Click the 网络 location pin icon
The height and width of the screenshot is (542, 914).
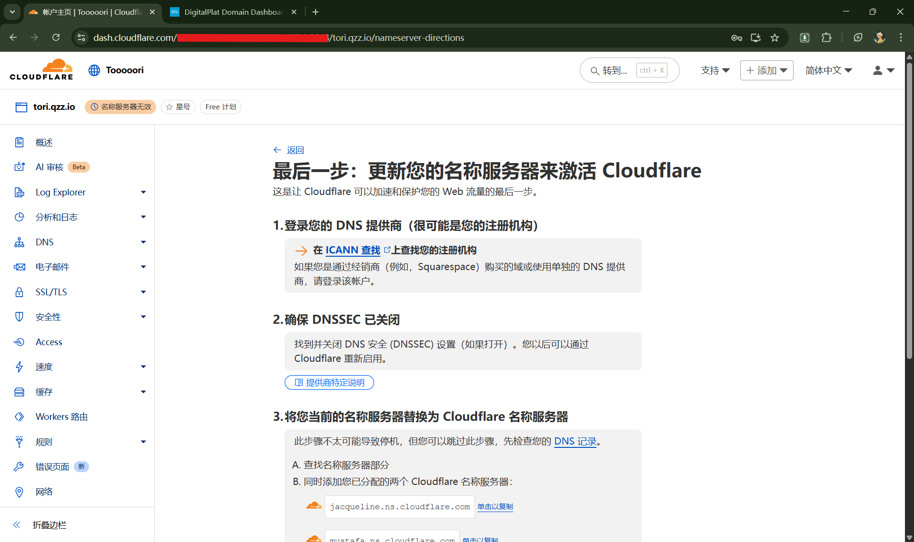(19, 492)
